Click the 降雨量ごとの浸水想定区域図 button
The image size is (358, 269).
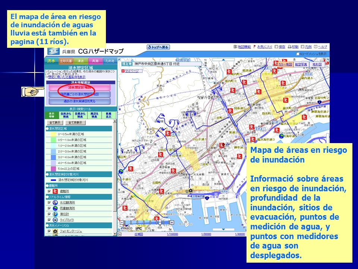click(79, 94)
